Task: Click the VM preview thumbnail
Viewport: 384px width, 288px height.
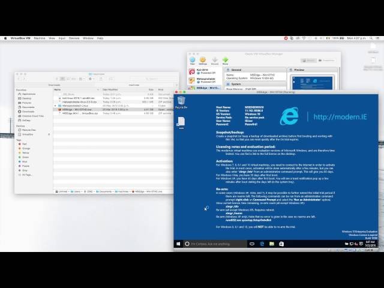Action: click(313, 83)
